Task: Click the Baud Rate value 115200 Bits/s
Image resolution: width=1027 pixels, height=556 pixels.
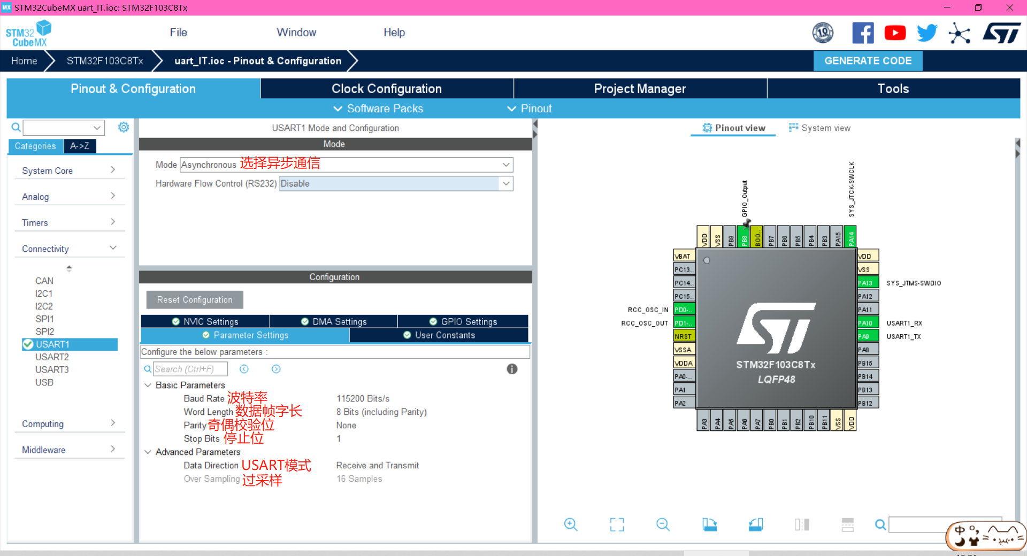Action: pyautogui.click(x=363, y=398)
